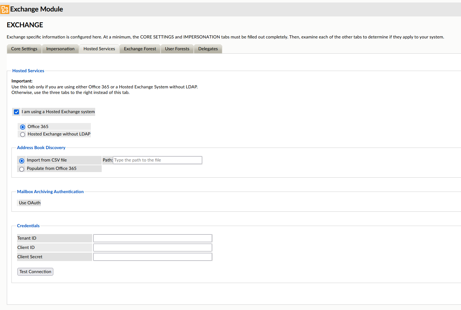Click the Address Book Discovery section label
461x310 pixels.
[x=41, y=148]
